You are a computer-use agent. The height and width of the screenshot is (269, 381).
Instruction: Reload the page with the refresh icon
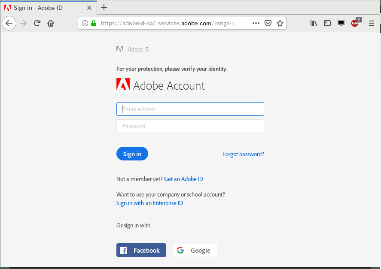point(37,23)
